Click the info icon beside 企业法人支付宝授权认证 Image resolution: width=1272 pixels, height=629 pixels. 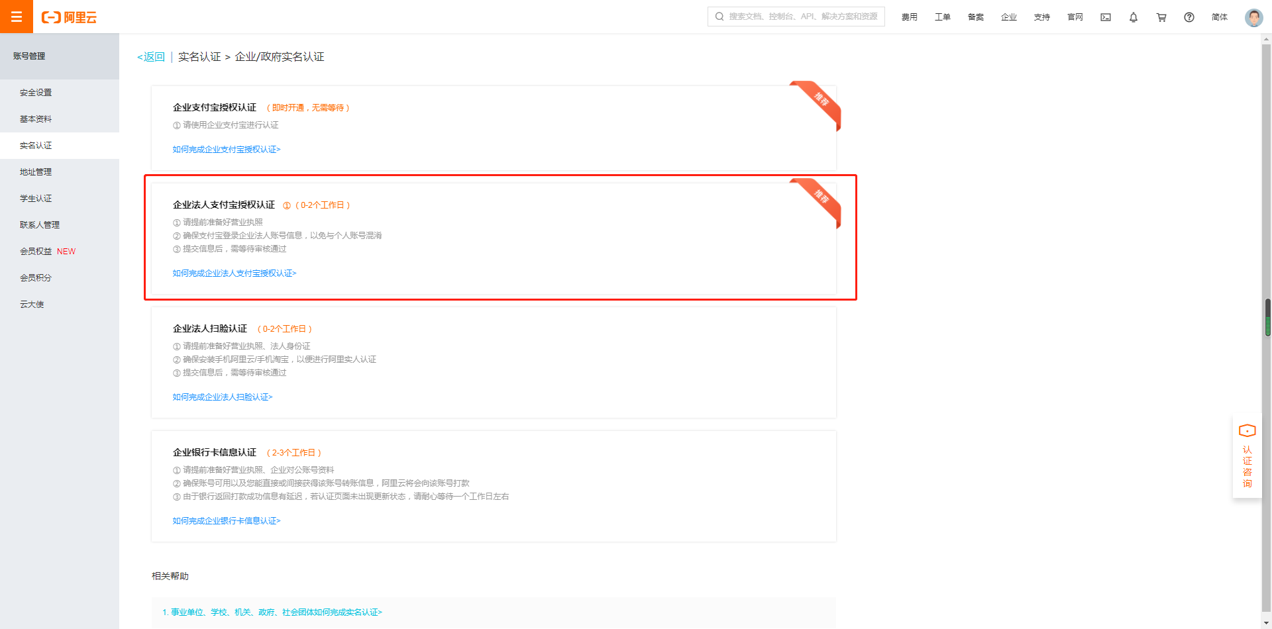pos(287,205)
